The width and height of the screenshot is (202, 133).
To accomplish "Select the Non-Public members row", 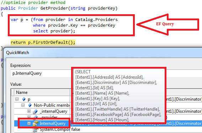I will coord(52,105).
